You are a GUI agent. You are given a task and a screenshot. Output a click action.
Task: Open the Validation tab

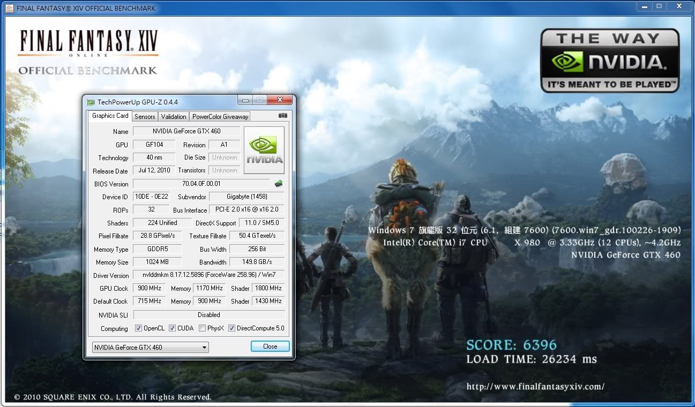174,117
